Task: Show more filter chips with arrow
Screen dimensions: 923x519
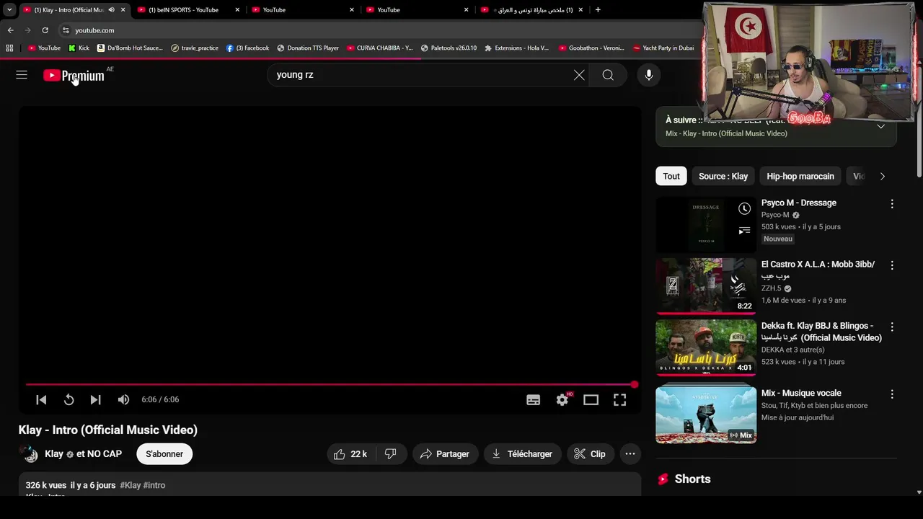Action: click(x=882, y=176)
